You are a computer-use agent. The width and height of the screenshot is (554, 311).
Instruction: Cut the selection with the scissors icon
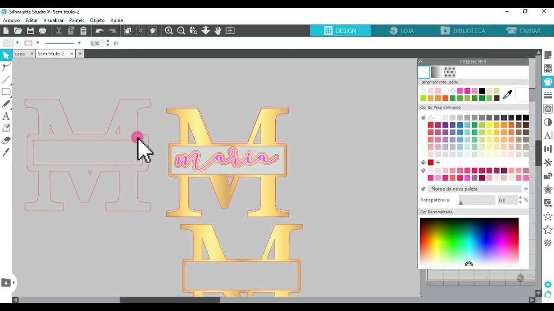pos(59,31)
